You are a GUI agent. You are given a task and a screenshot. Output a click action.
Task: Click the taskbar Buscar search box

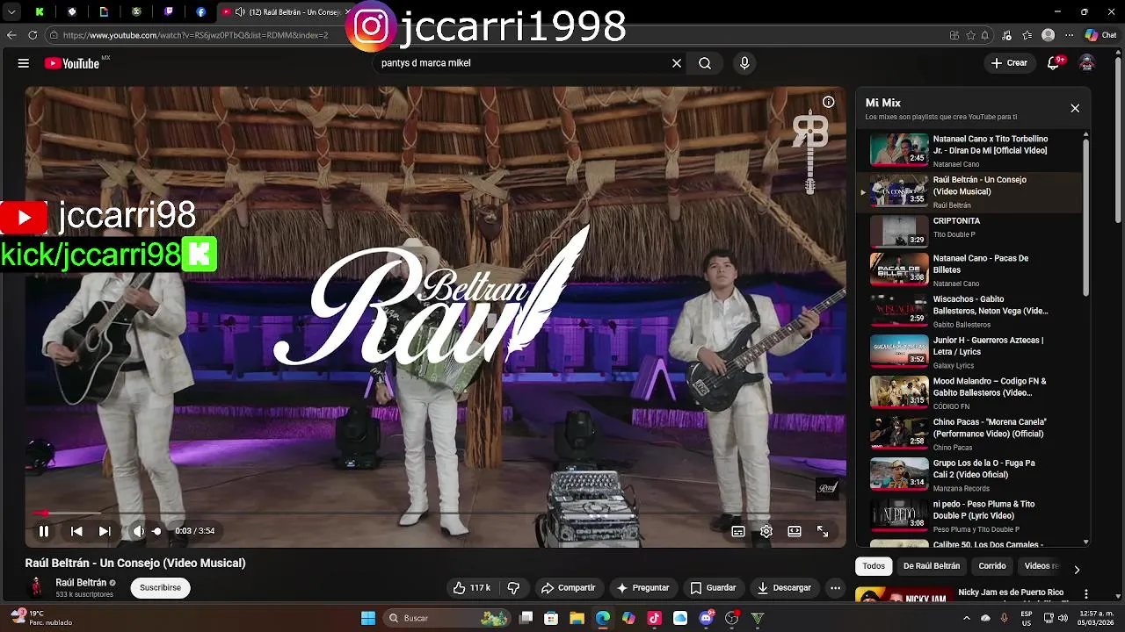[448, 618]
